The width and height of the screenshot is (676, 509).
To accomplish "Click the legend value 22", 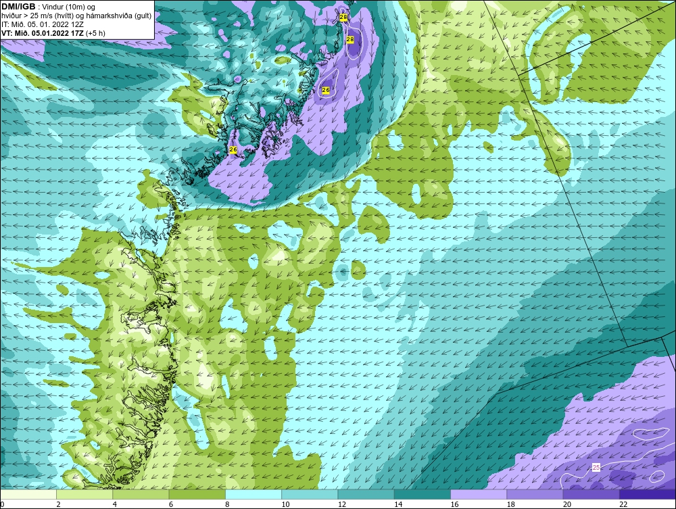I will 623,505.
